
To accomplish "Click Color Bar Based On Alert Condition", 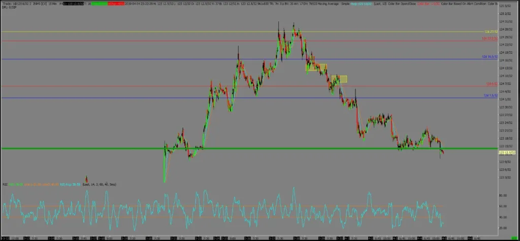I will 463,4.
